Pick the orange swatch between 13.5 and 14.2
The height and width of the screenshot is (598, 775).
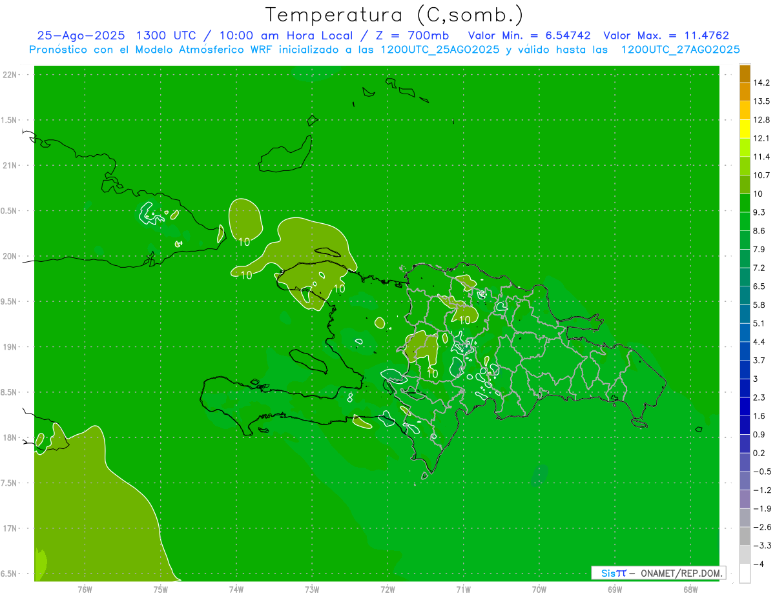[x=745, y=92]
